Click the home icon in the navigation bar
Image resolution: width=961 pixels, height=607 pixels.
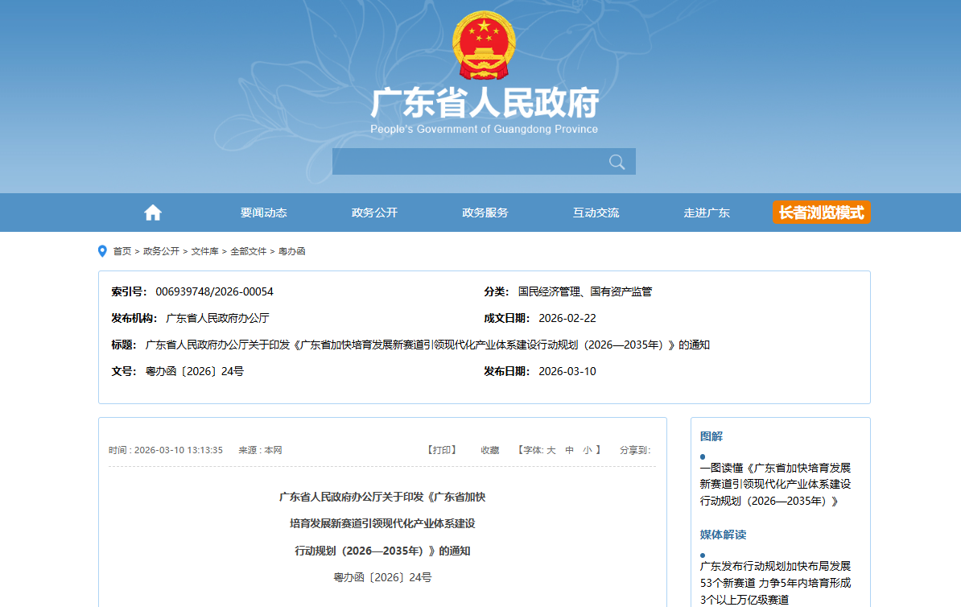point(152,212)
